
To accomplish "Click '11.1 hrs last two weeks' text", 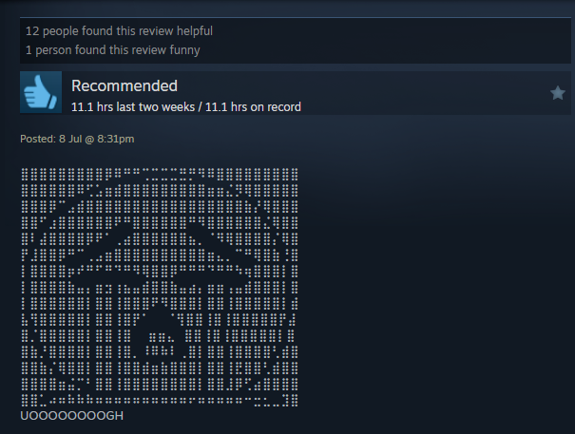I will click(x=133, y=107).
